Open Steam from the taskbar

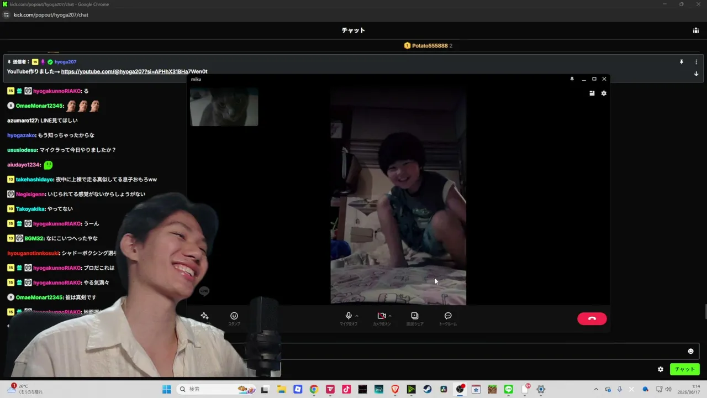(x=428, y=389)
